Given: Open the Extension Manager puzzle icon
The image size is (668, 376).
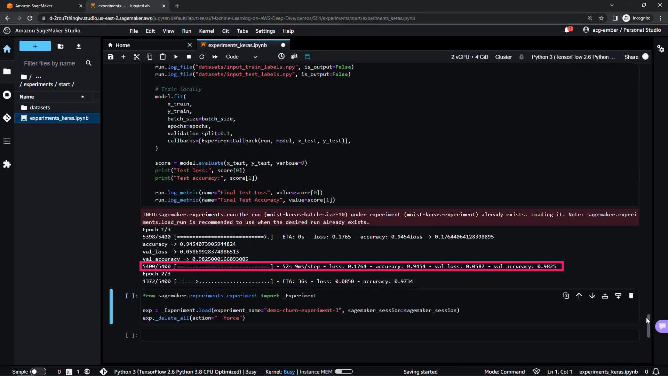Looking at the screenshot, I should pyautogui.click(x=7, y=164).
